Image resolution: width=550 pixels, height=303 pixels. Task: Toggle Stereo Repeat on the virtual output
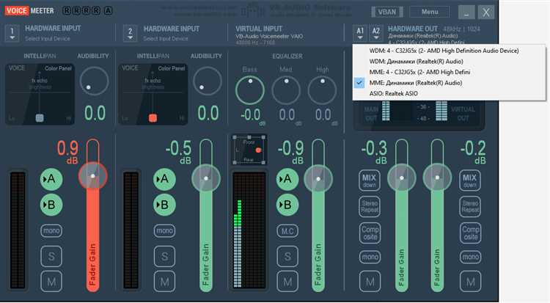point(470,207)
